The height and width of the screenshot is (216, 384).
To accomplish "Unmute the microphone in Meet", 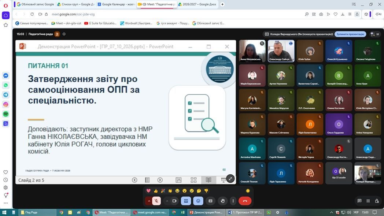I will pyautogui.click(x=156, y=201).
